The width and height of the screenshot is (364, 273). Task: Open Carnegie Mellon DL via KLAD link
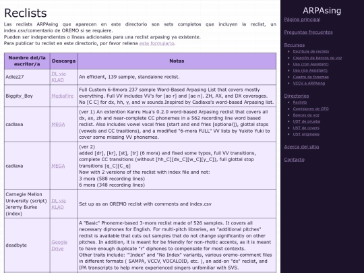[x=59, y=204]
